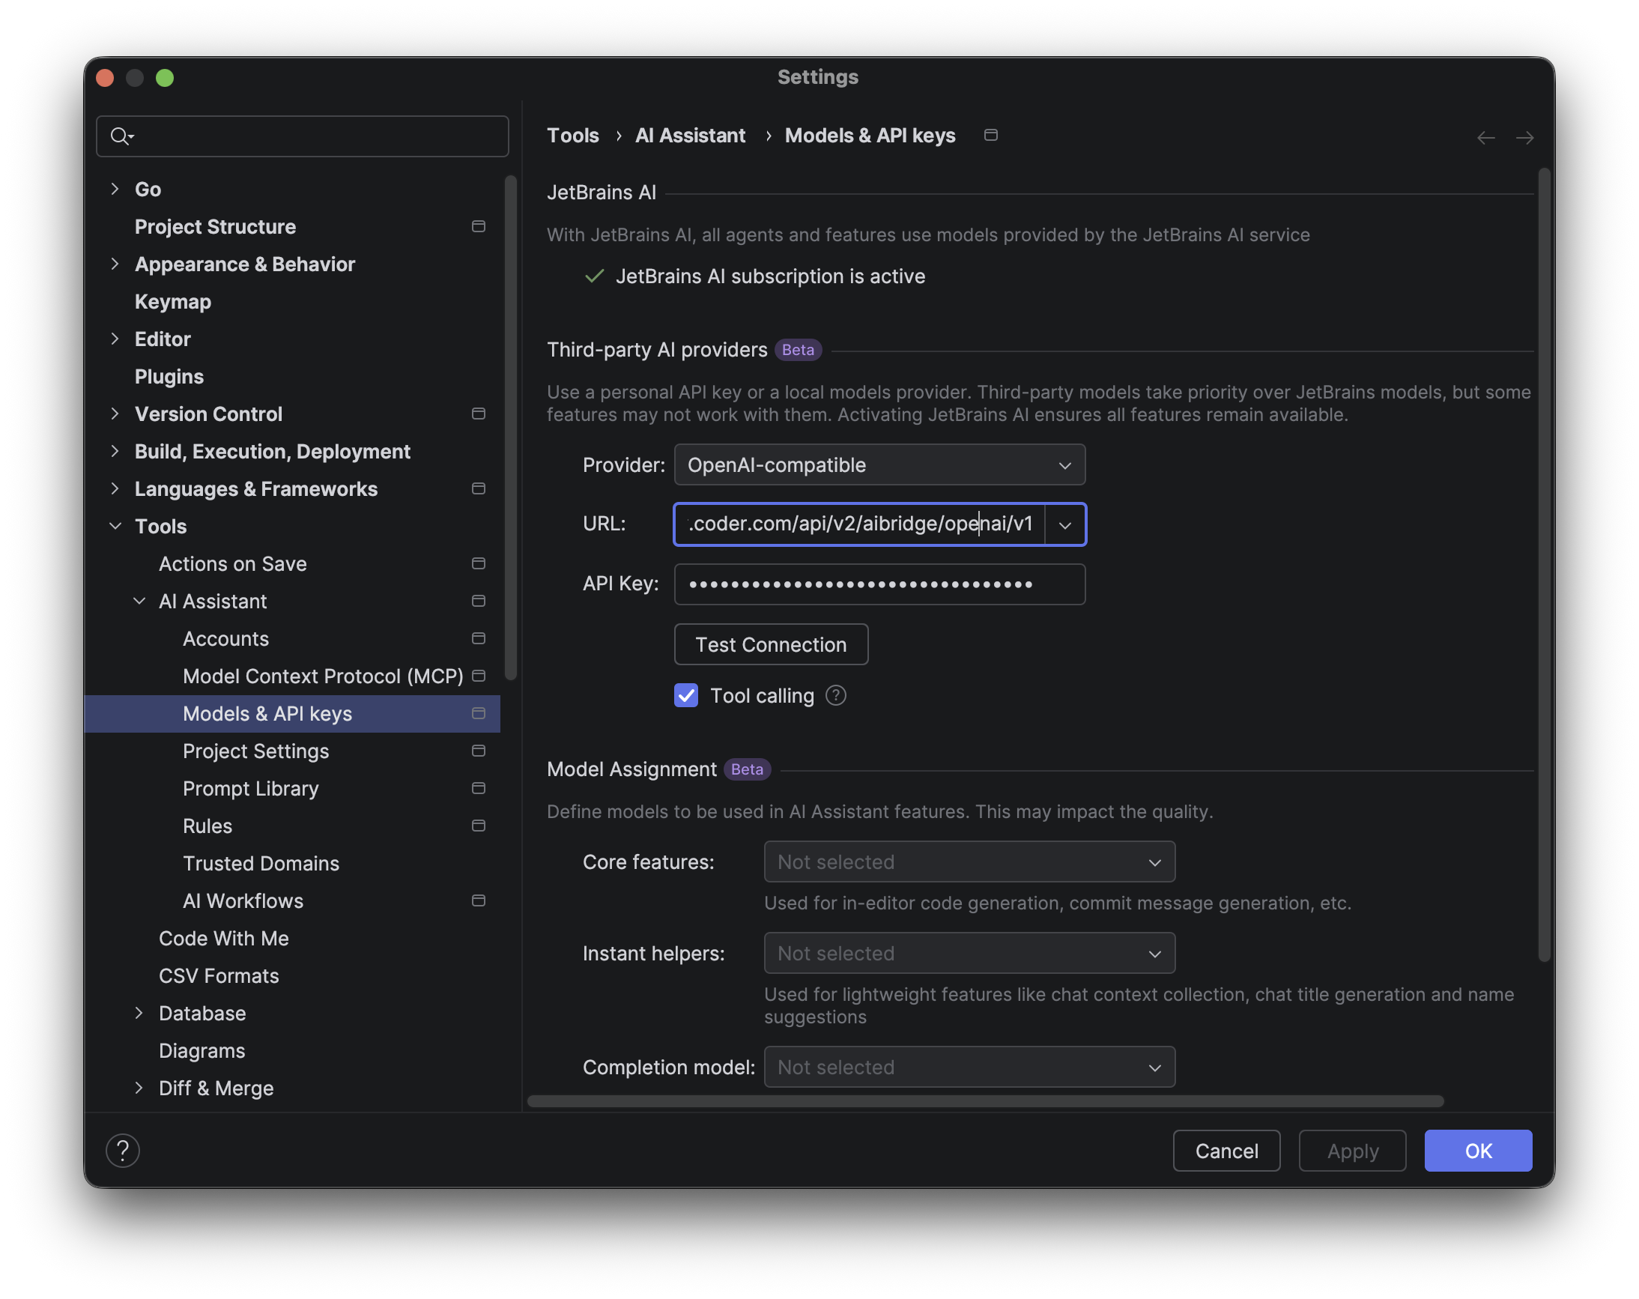The width and height of the screenshot is (1639, 1299).
Task: Click project-level icon beside Languages & Frameworks
Action: pyautogui.click(x=478, y=488)
